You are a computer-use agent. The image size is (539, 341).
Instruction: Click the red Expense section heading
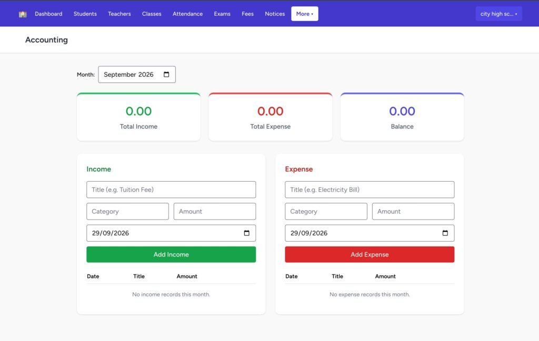coord(299,169)
